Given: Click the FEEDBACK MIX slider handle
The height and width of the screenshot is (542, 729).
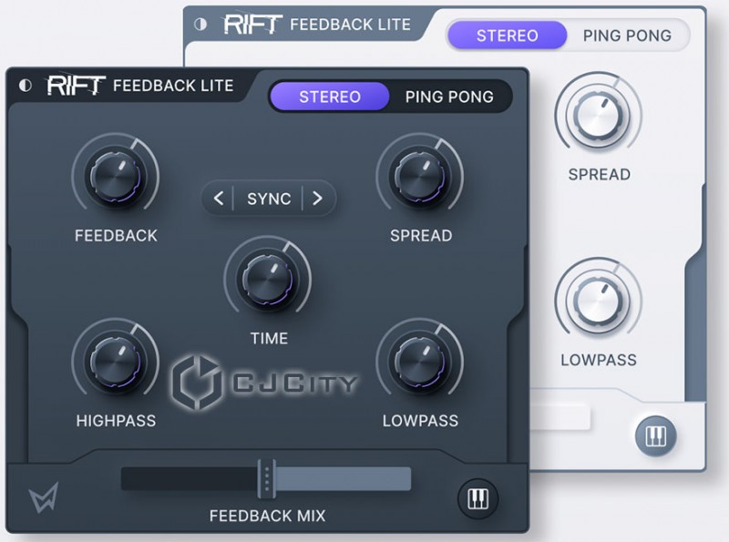Looking at the screenshot, I should coord(266,479).
